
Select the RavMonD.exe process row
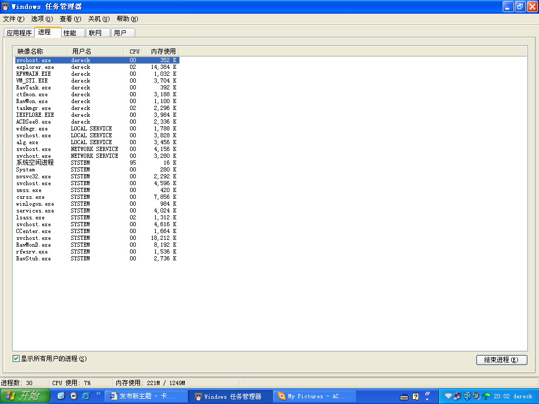point(97,245)
